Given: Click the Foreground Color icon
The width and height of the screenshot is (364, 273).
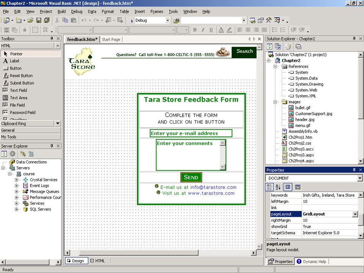Looking at the screenshot, I should pos(221,30).
